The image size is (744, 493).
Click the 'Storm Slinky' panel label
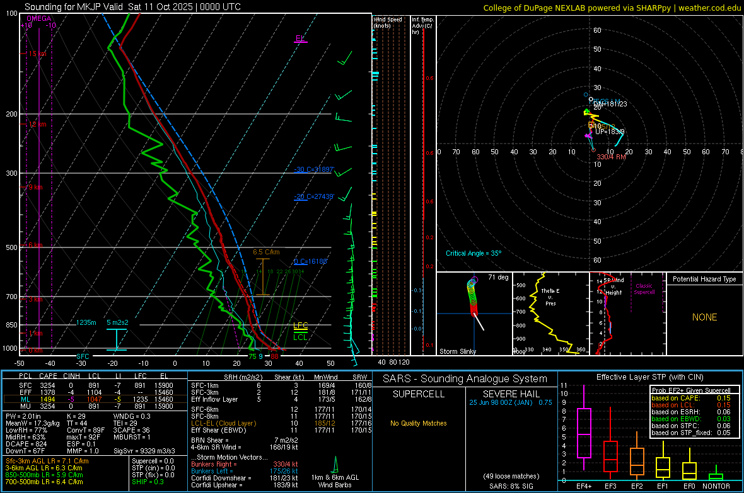tap(457, 351)
